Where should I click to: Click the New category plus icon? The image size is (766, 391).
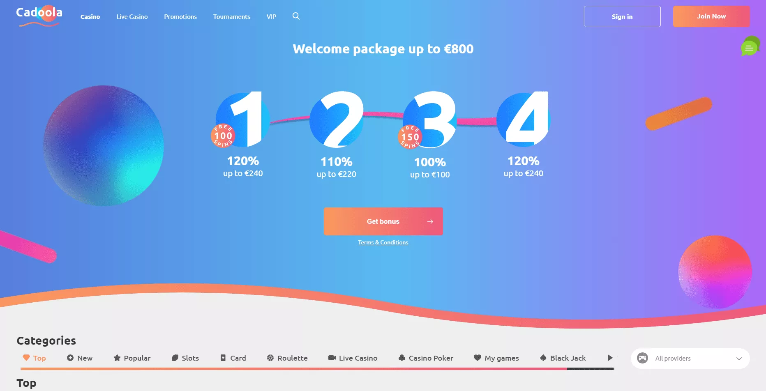[70, 358]
